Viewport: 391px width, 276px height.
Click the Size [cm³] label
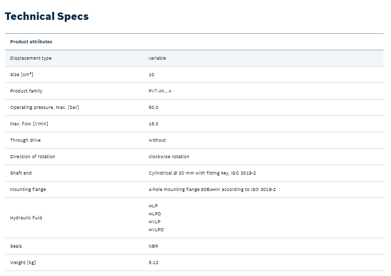pyautogui.click(x=22, y=75)
